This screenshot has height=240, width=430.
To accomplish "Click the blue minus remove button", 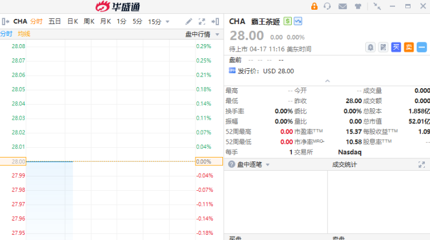I will coord(422,48).
